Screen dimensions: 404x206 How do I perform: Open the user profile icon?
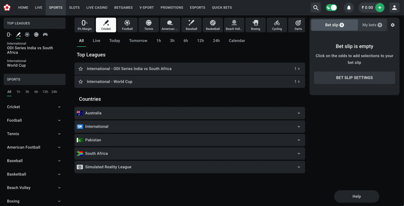[394, 8]
